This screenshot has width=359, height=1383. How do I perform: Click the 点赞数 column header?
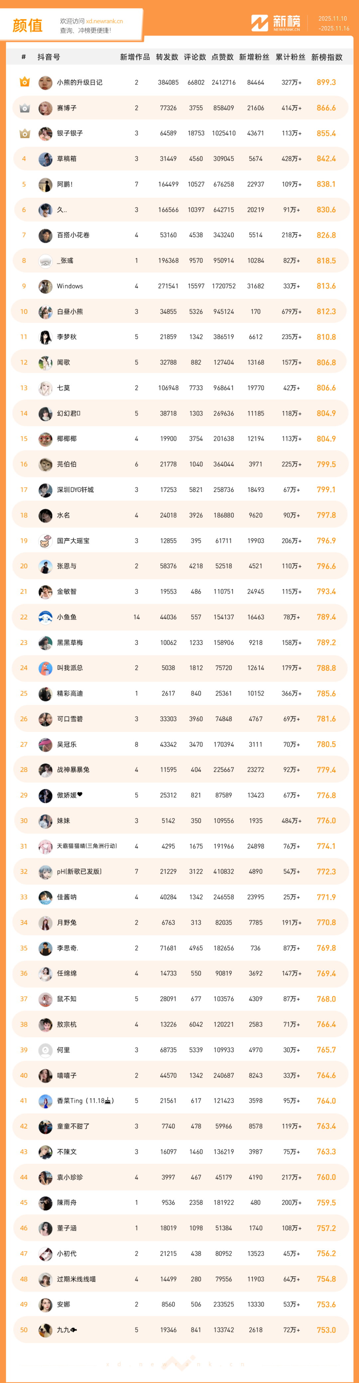click(222, 57)
